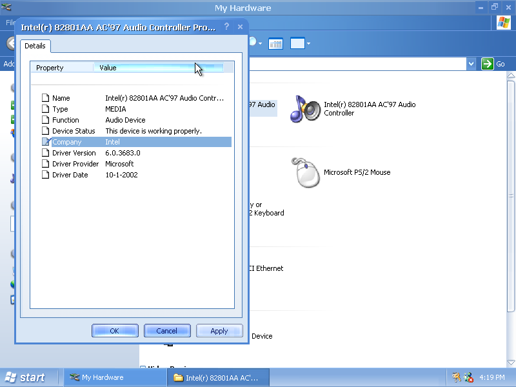Open the search toolbar dropdown arrow

point(261,43)
